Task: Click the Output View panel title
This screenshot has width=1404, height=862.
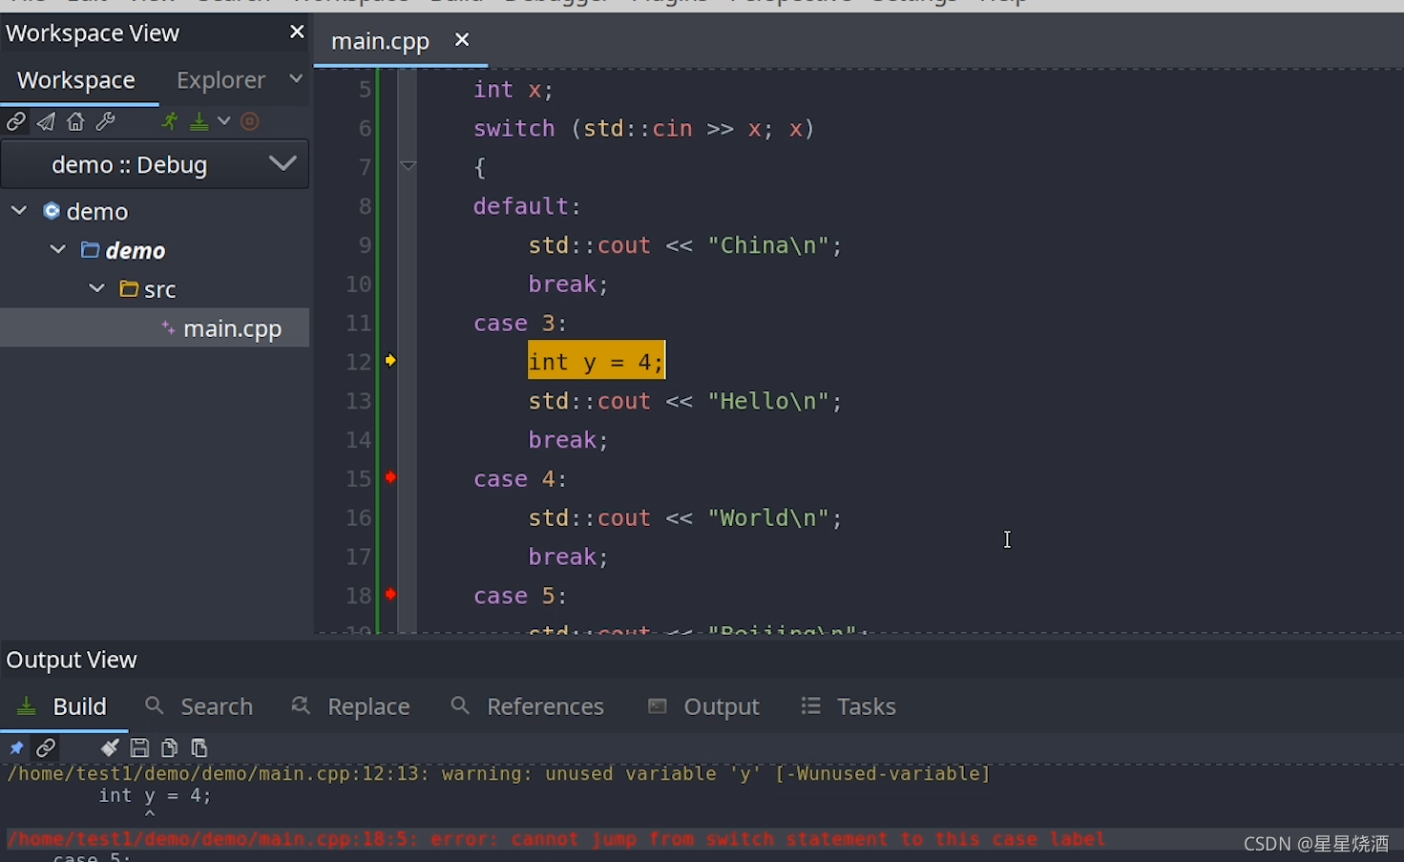Action: point(72,660)
